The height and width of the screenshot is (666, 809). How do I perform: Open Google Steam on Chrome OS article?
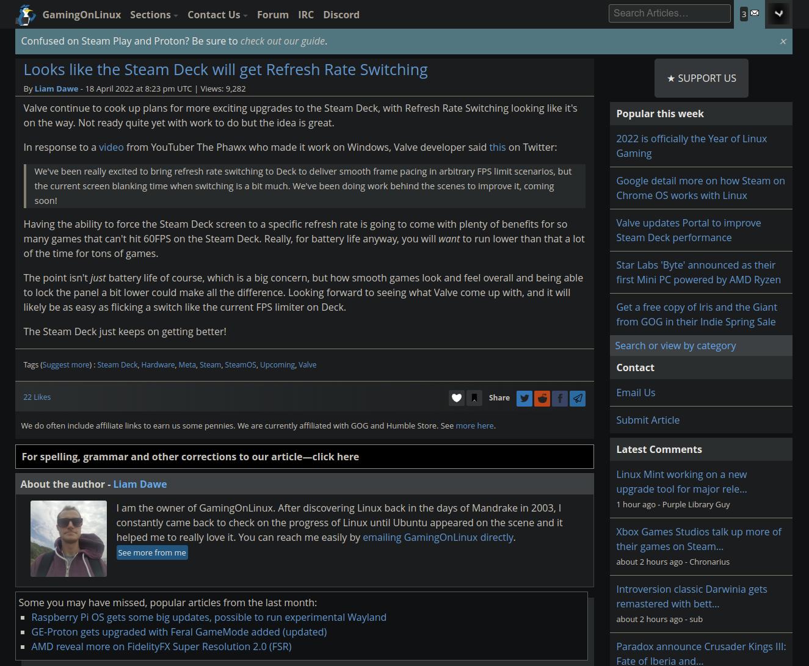click(700, 188)
